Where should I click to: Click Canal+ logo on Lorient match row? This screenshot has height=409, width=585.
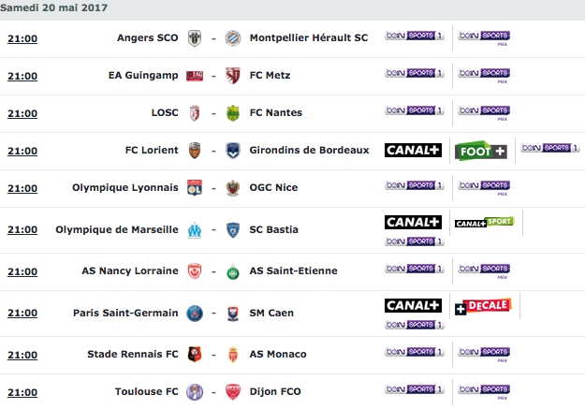[x=413, y=150]
